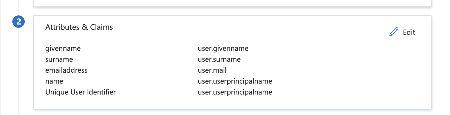Click user.userprincipalname value for name claim
Viewport: 450px width, 115px height.
(235, 81)
